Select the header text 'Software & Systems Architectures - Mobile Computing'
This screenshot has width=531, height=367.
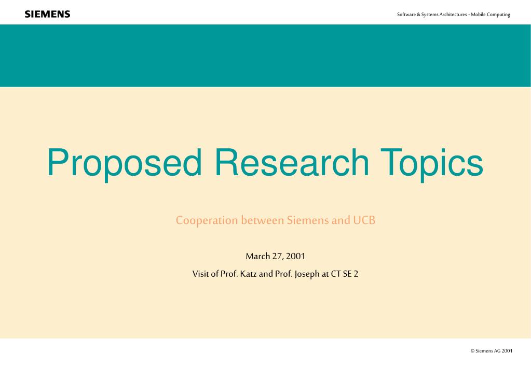click(454, 15)
